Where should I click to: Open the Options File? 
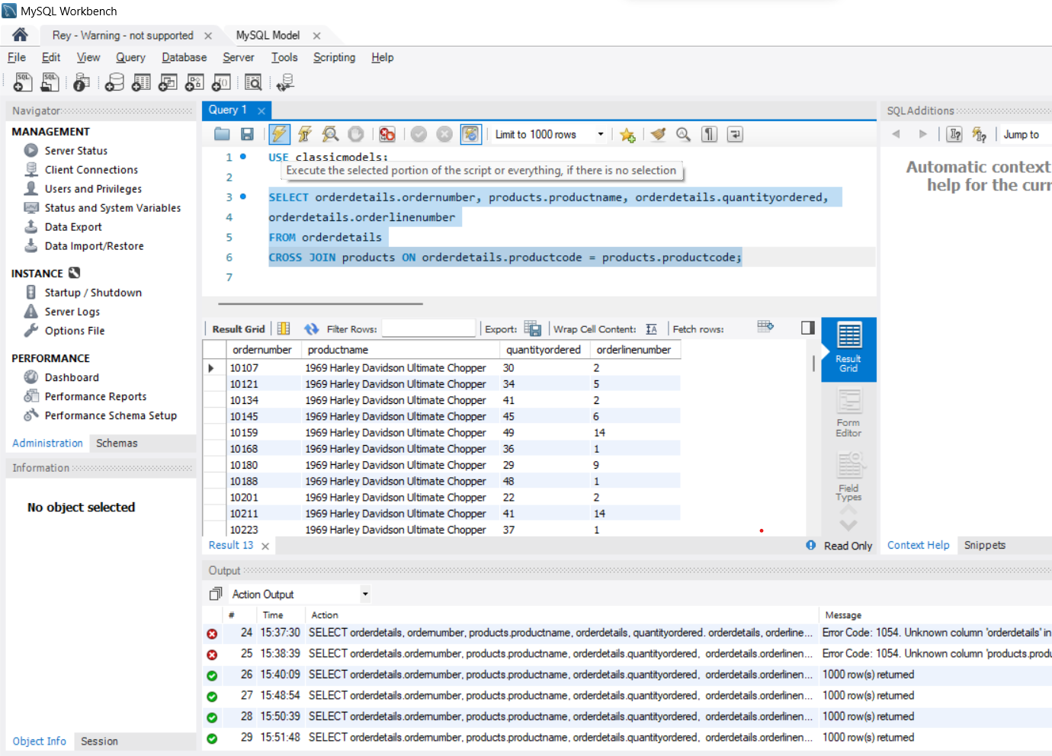coord(75,331)
